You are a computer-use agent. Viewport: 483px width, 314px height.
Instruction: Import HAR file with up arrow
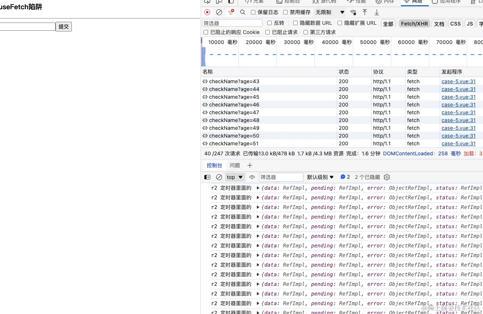coord(365,12)
